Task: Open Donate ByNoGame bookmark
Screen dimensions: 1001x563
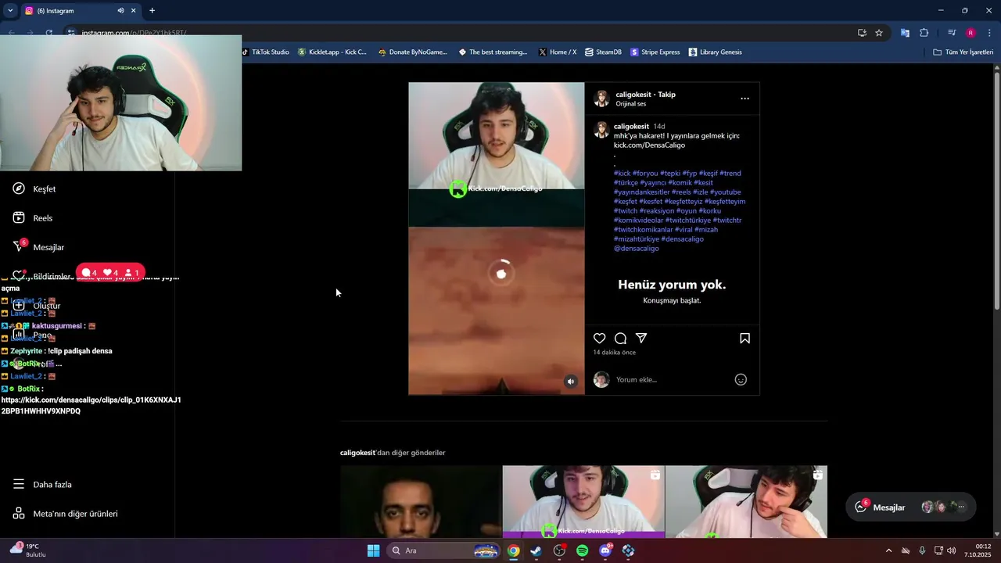Action: pyautogui.click(x=412, y=52)
